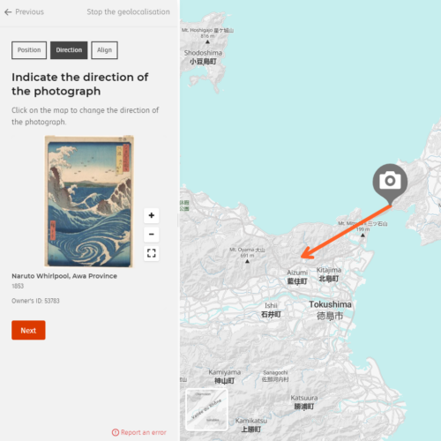Click the warning icon beside Report an error
The width and height of the screenshot is (441, 441).
click(x=116, y=432)
